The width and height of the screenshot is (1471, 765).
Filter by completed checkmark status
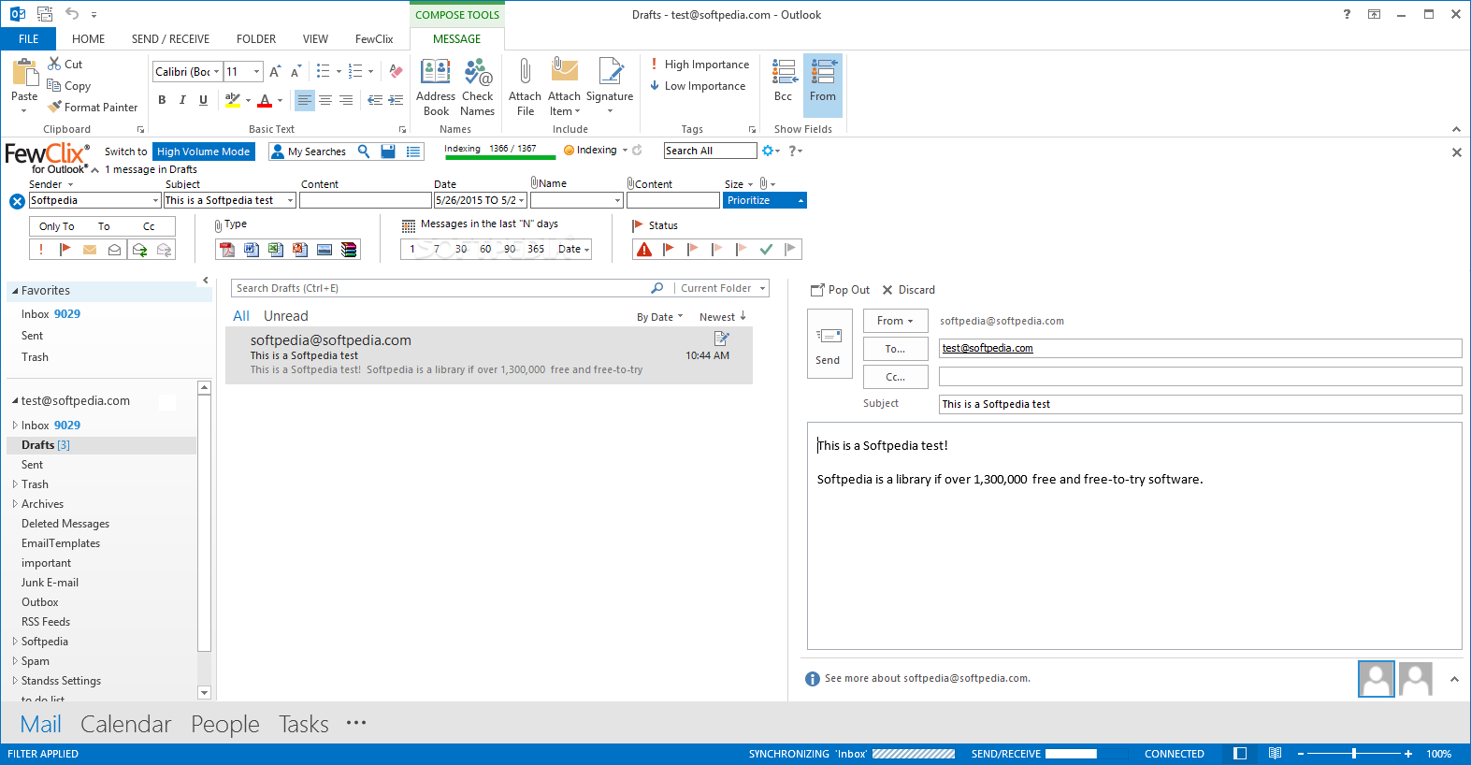point(766,249)
